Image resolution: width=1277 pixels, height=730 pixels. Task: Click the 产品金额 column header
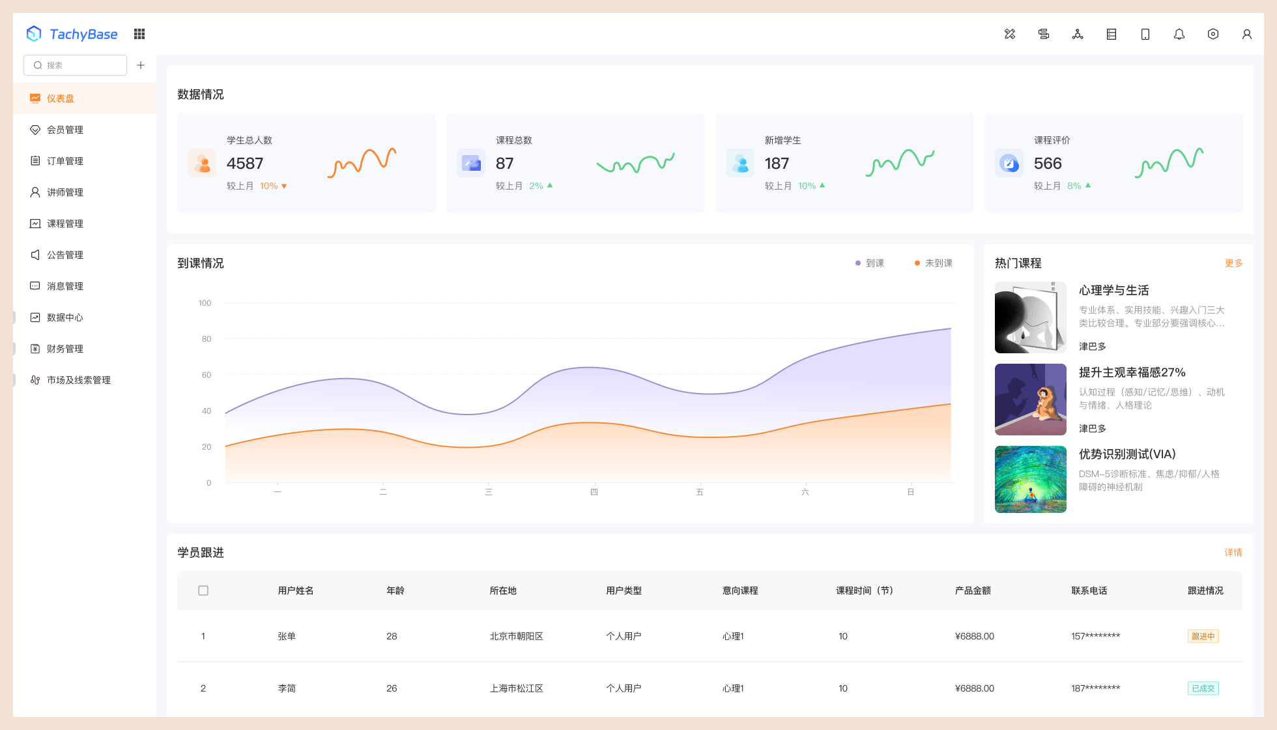(x=973, y=591)
